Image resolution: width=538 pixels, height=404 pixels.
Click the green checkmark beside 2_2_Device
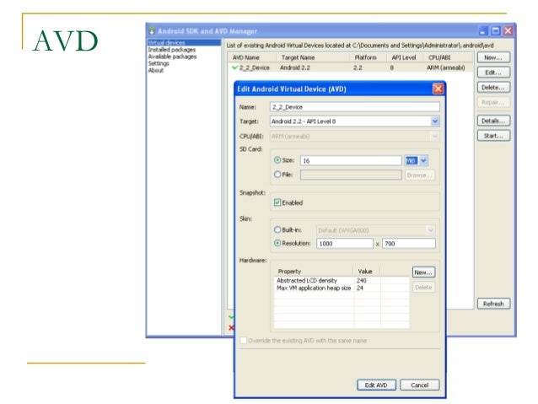pos(234,67)
